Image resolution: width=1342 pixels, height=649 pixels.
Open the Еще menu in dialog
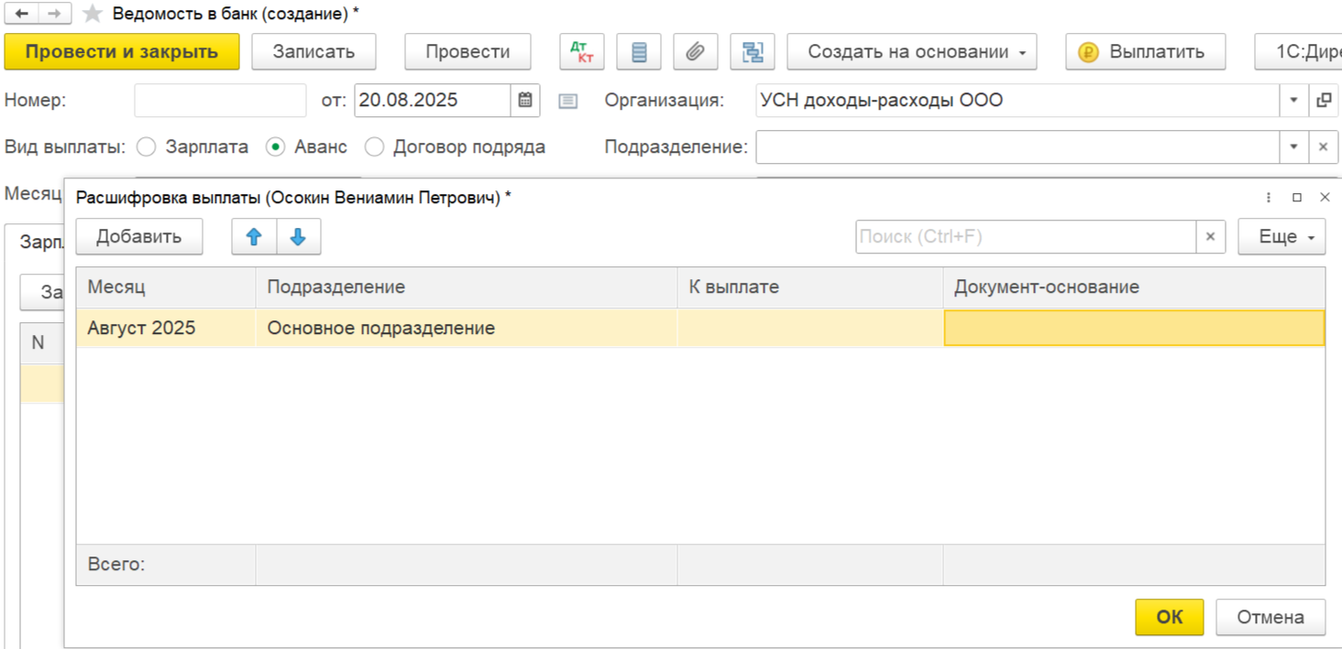1281,237
